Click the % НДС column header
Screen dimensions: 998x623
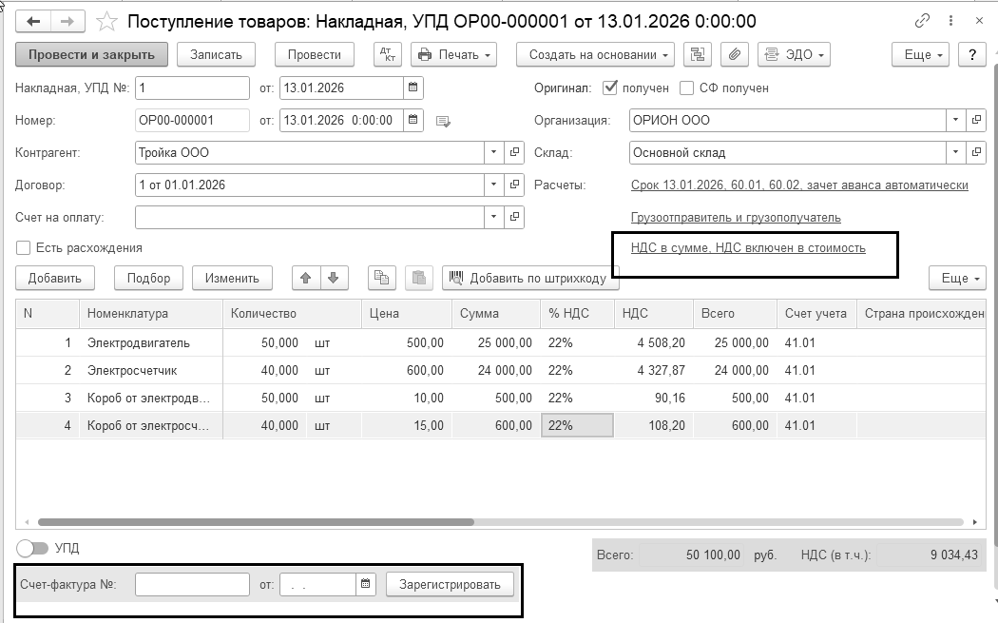577,314
